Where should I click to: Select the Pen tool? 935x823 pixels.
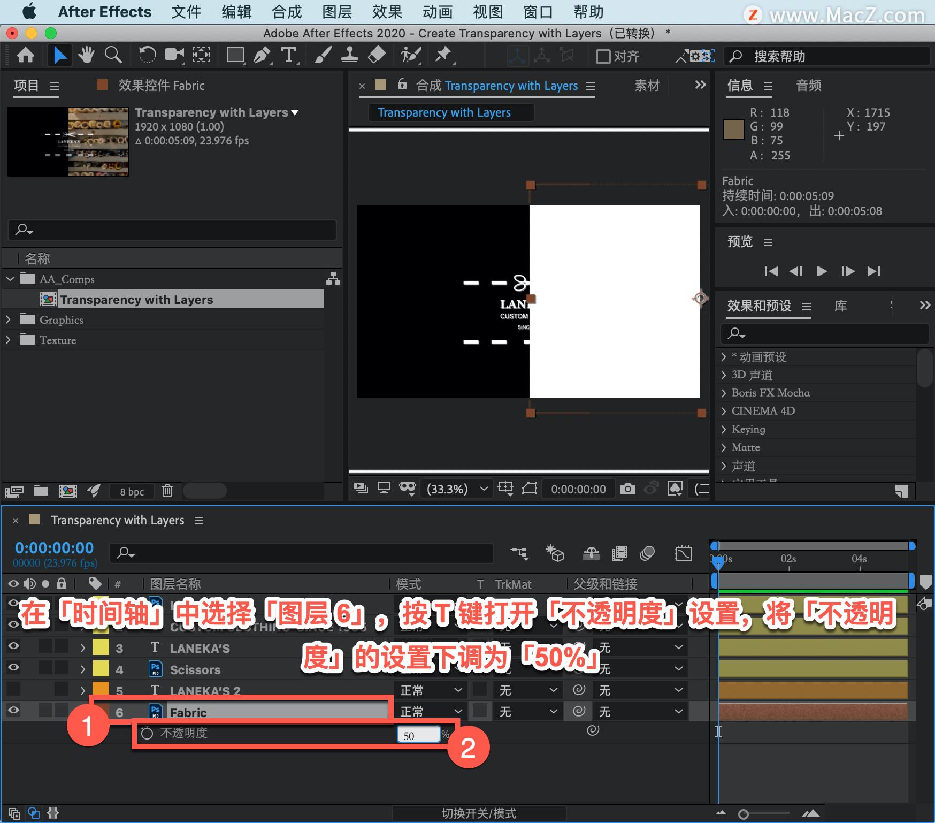click(262, 55)
